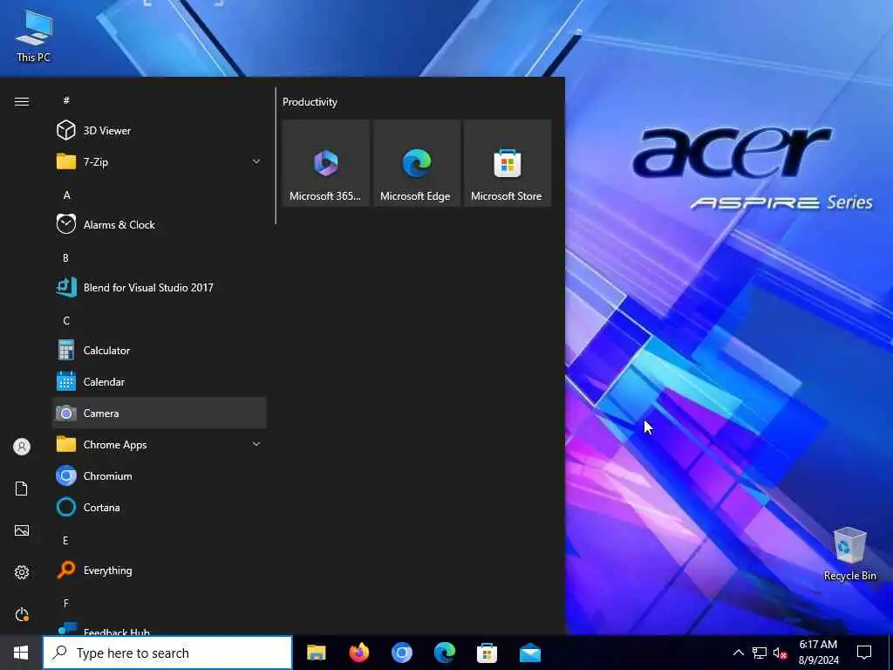This screenshot has height=670, width=893.
Task: Open the Microsoft Edge tile
Action: tap(416, 163)
